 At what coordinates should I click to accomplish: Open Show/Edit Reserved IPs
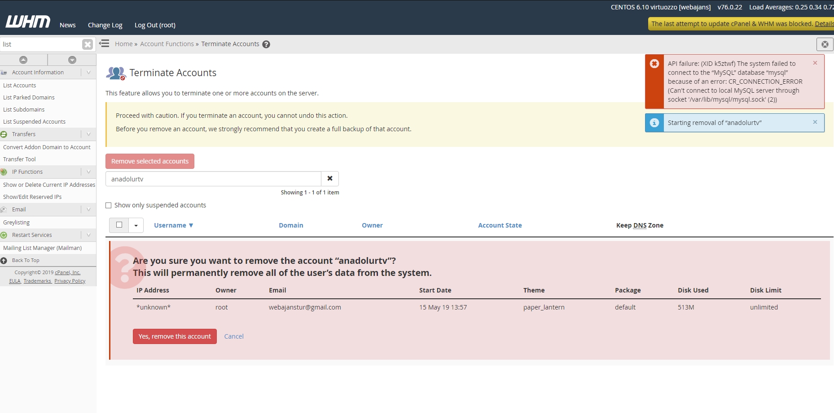coord(32,197)
